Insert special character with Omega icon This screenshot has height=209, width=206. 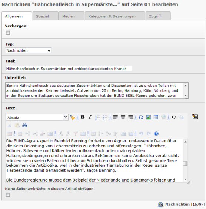[140, 117]
